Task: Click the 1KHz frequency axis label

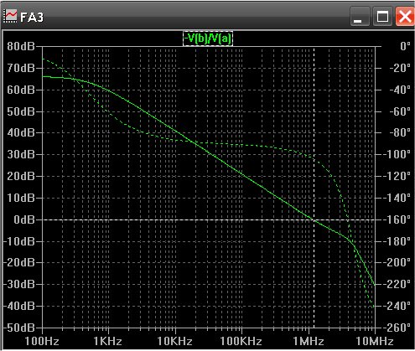Action: point(108,341)
